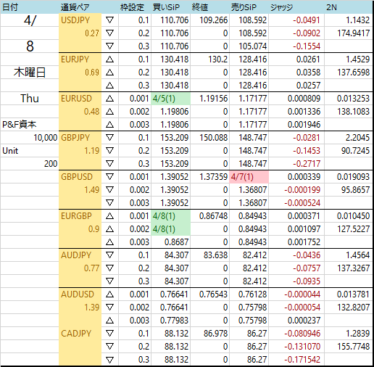The image size is (374, 367).
Task: Click buy SiP value 0.77983
Action: (x=174, y=321)
